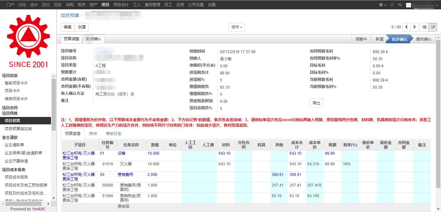Select the 新建 status stage
441x212 pixels.
(x=379, y=39)
